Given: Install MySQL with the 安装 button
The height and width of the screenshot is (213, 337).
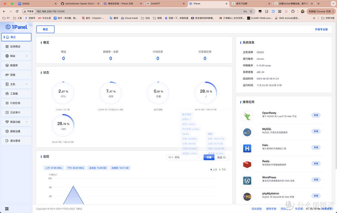Looking at the screenshot, I should pyautogui.click(x=316, y=131).
